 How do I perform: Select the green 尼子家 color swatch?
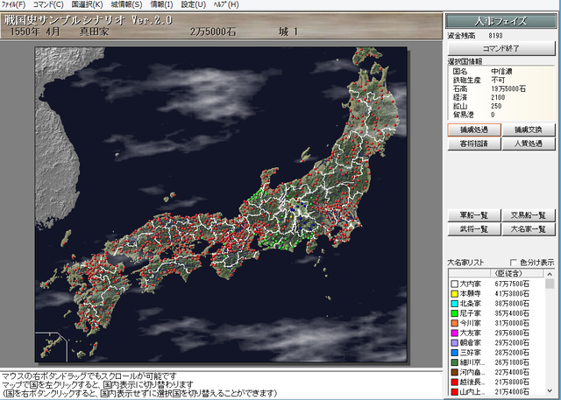pos(454,313)
